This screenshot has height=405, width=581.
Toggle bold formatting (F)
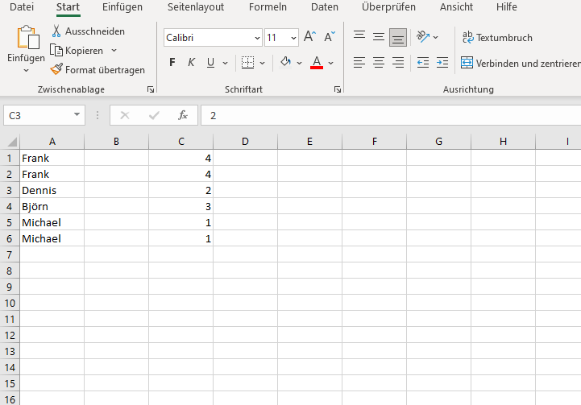click(x=172, y=63)
